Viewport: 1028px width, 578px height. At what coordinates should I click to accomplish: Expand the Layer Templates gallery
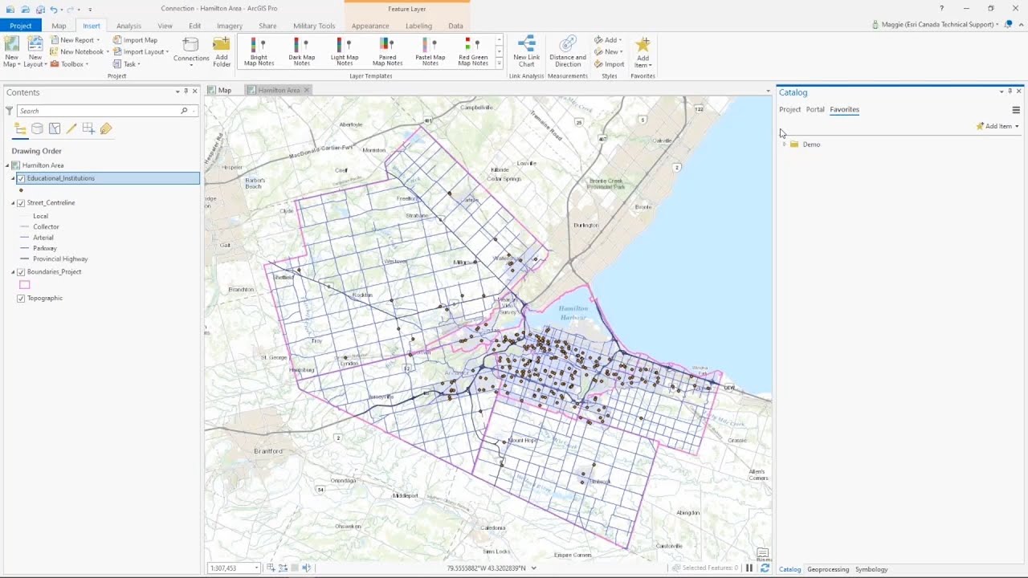click(x=499, y=63)
